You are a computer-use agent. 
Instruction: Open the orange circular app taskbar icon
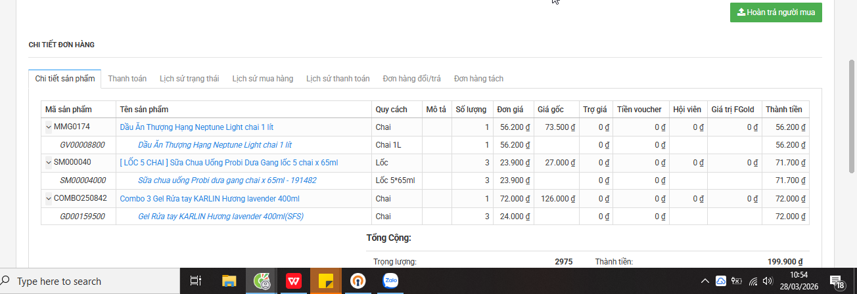click(x=358, y=281)
